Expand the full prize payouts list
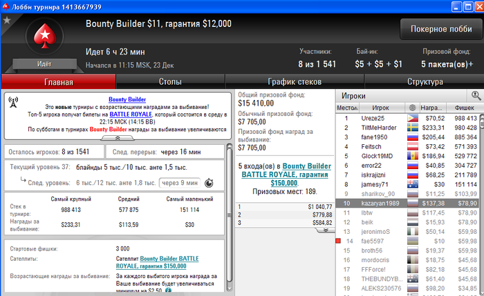 (x=326, y=230)
